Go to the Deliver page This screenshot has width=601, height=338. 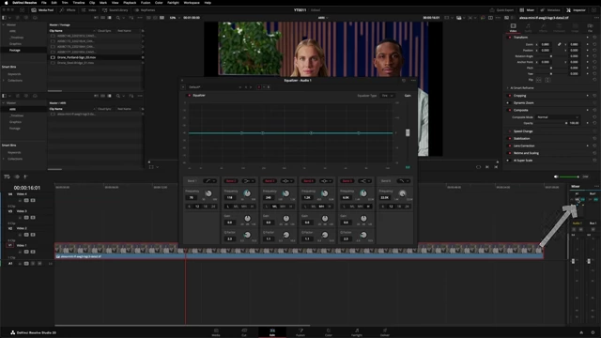385,331
